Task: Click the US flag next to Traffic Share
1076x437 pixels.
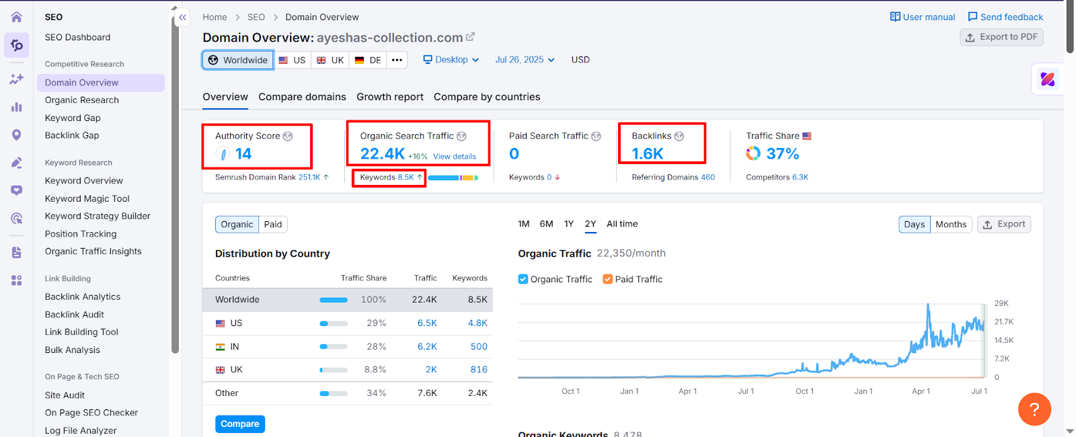Action: [x=807, y=136]
